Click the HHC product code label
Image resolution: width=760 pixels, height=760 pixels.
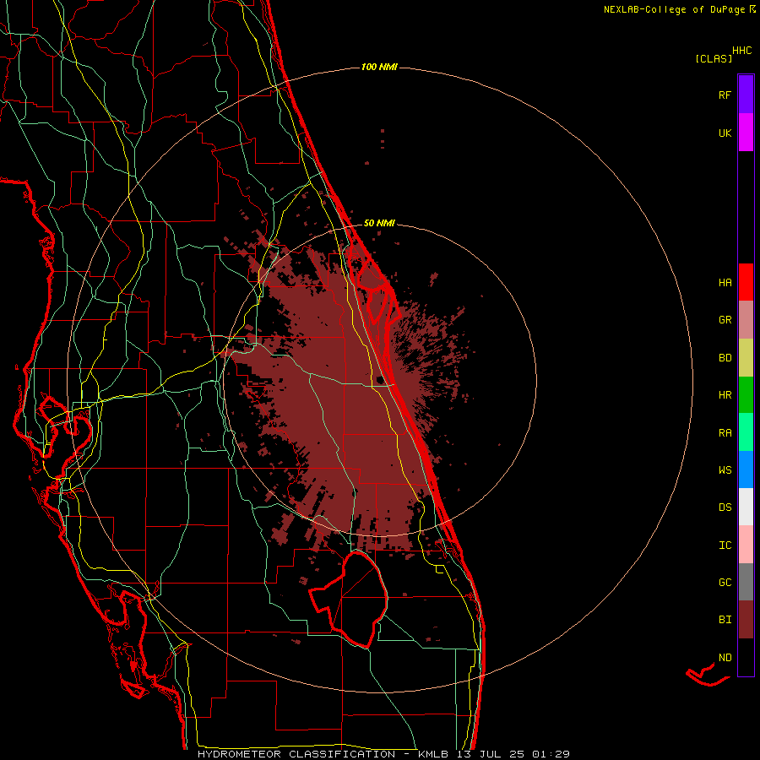741,51
